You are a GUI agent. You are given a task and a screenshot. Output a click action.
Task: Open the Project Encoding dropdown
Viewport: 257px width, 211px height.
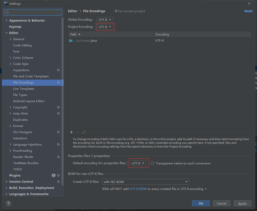tap(105, 27)
